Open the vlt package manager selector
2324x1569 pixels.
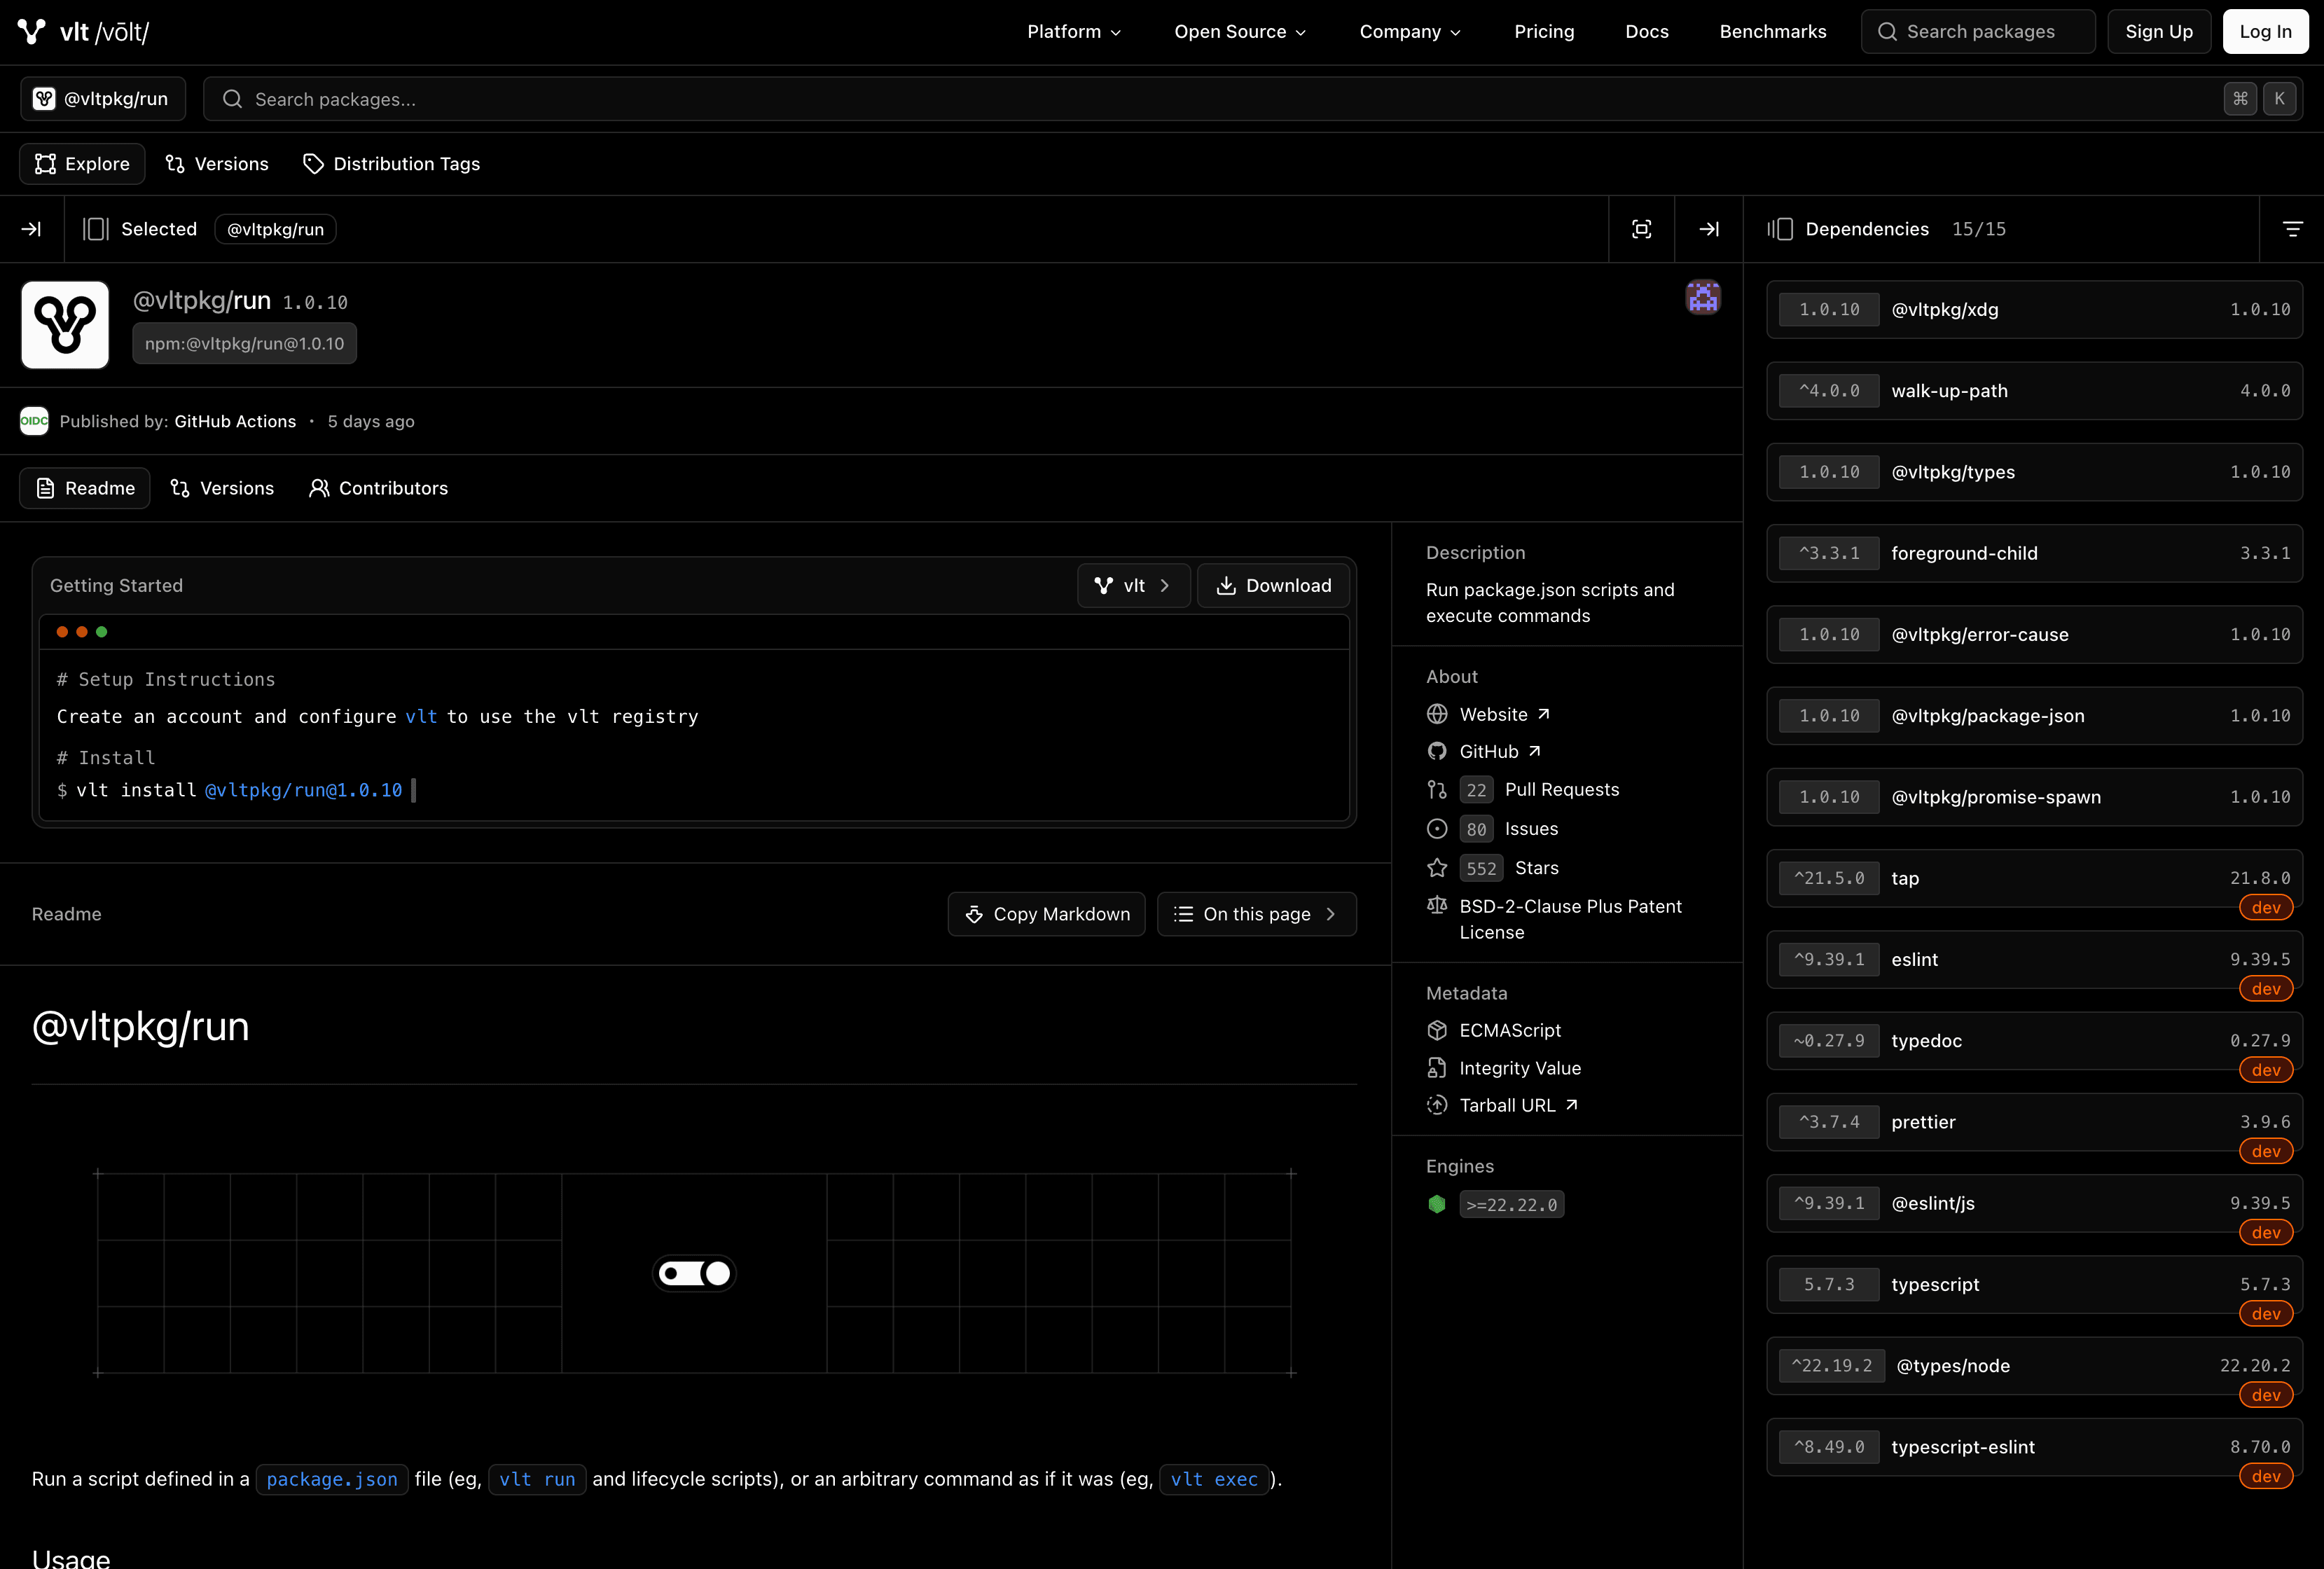1133,585
